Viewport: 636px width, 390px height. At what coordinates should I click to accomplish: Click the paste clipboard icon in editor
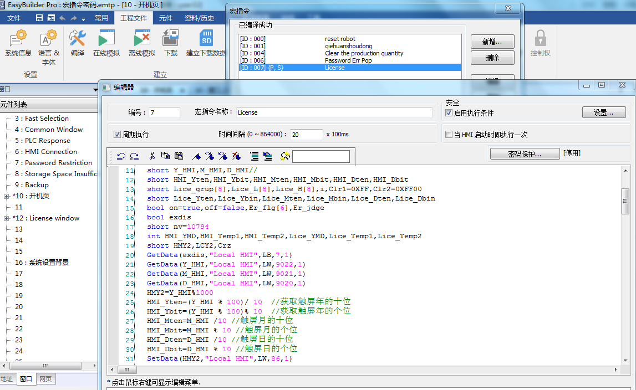(x=179, y=156)
